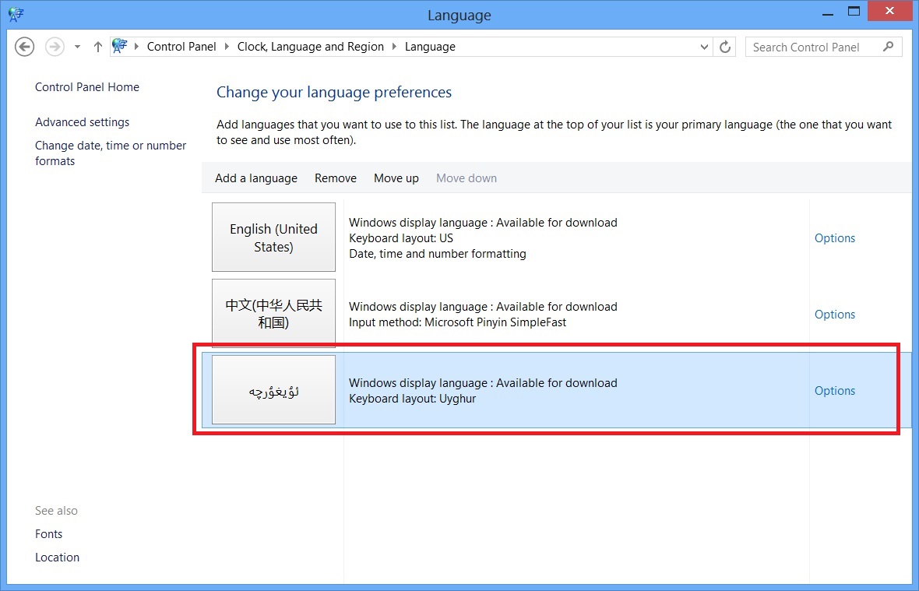Open Control Panel Home
The width and height of the screenshot is (919, 591).
(87, 87)
